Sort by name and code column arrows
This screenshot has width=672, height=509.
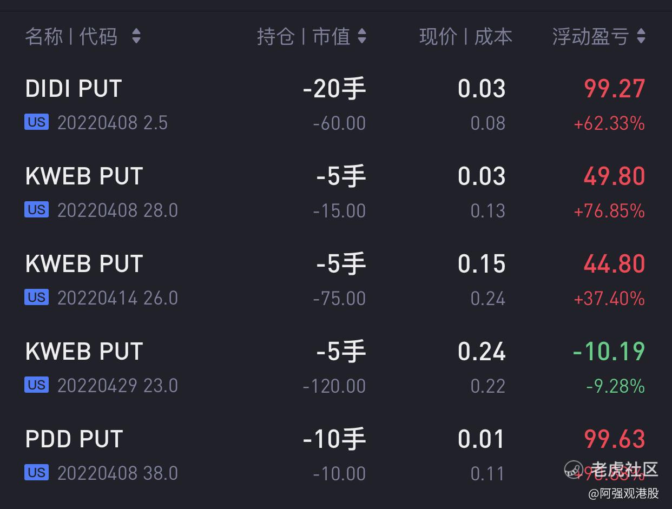coord(136,37)
